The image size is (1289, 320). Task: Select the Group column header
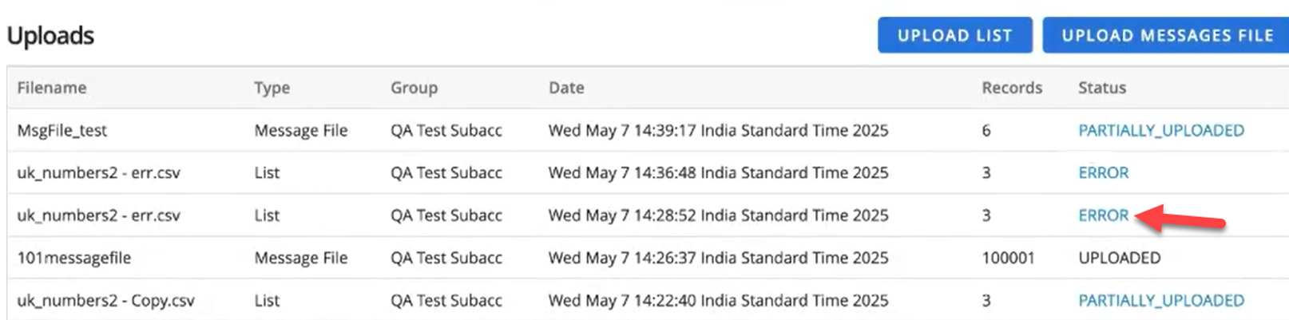point(414,88)
